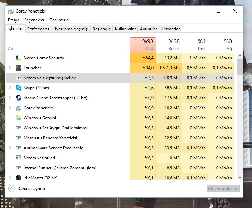The image size is (252, 208).
Task: Expand the Skype (32 bit) process group
Action: (10, 88)
